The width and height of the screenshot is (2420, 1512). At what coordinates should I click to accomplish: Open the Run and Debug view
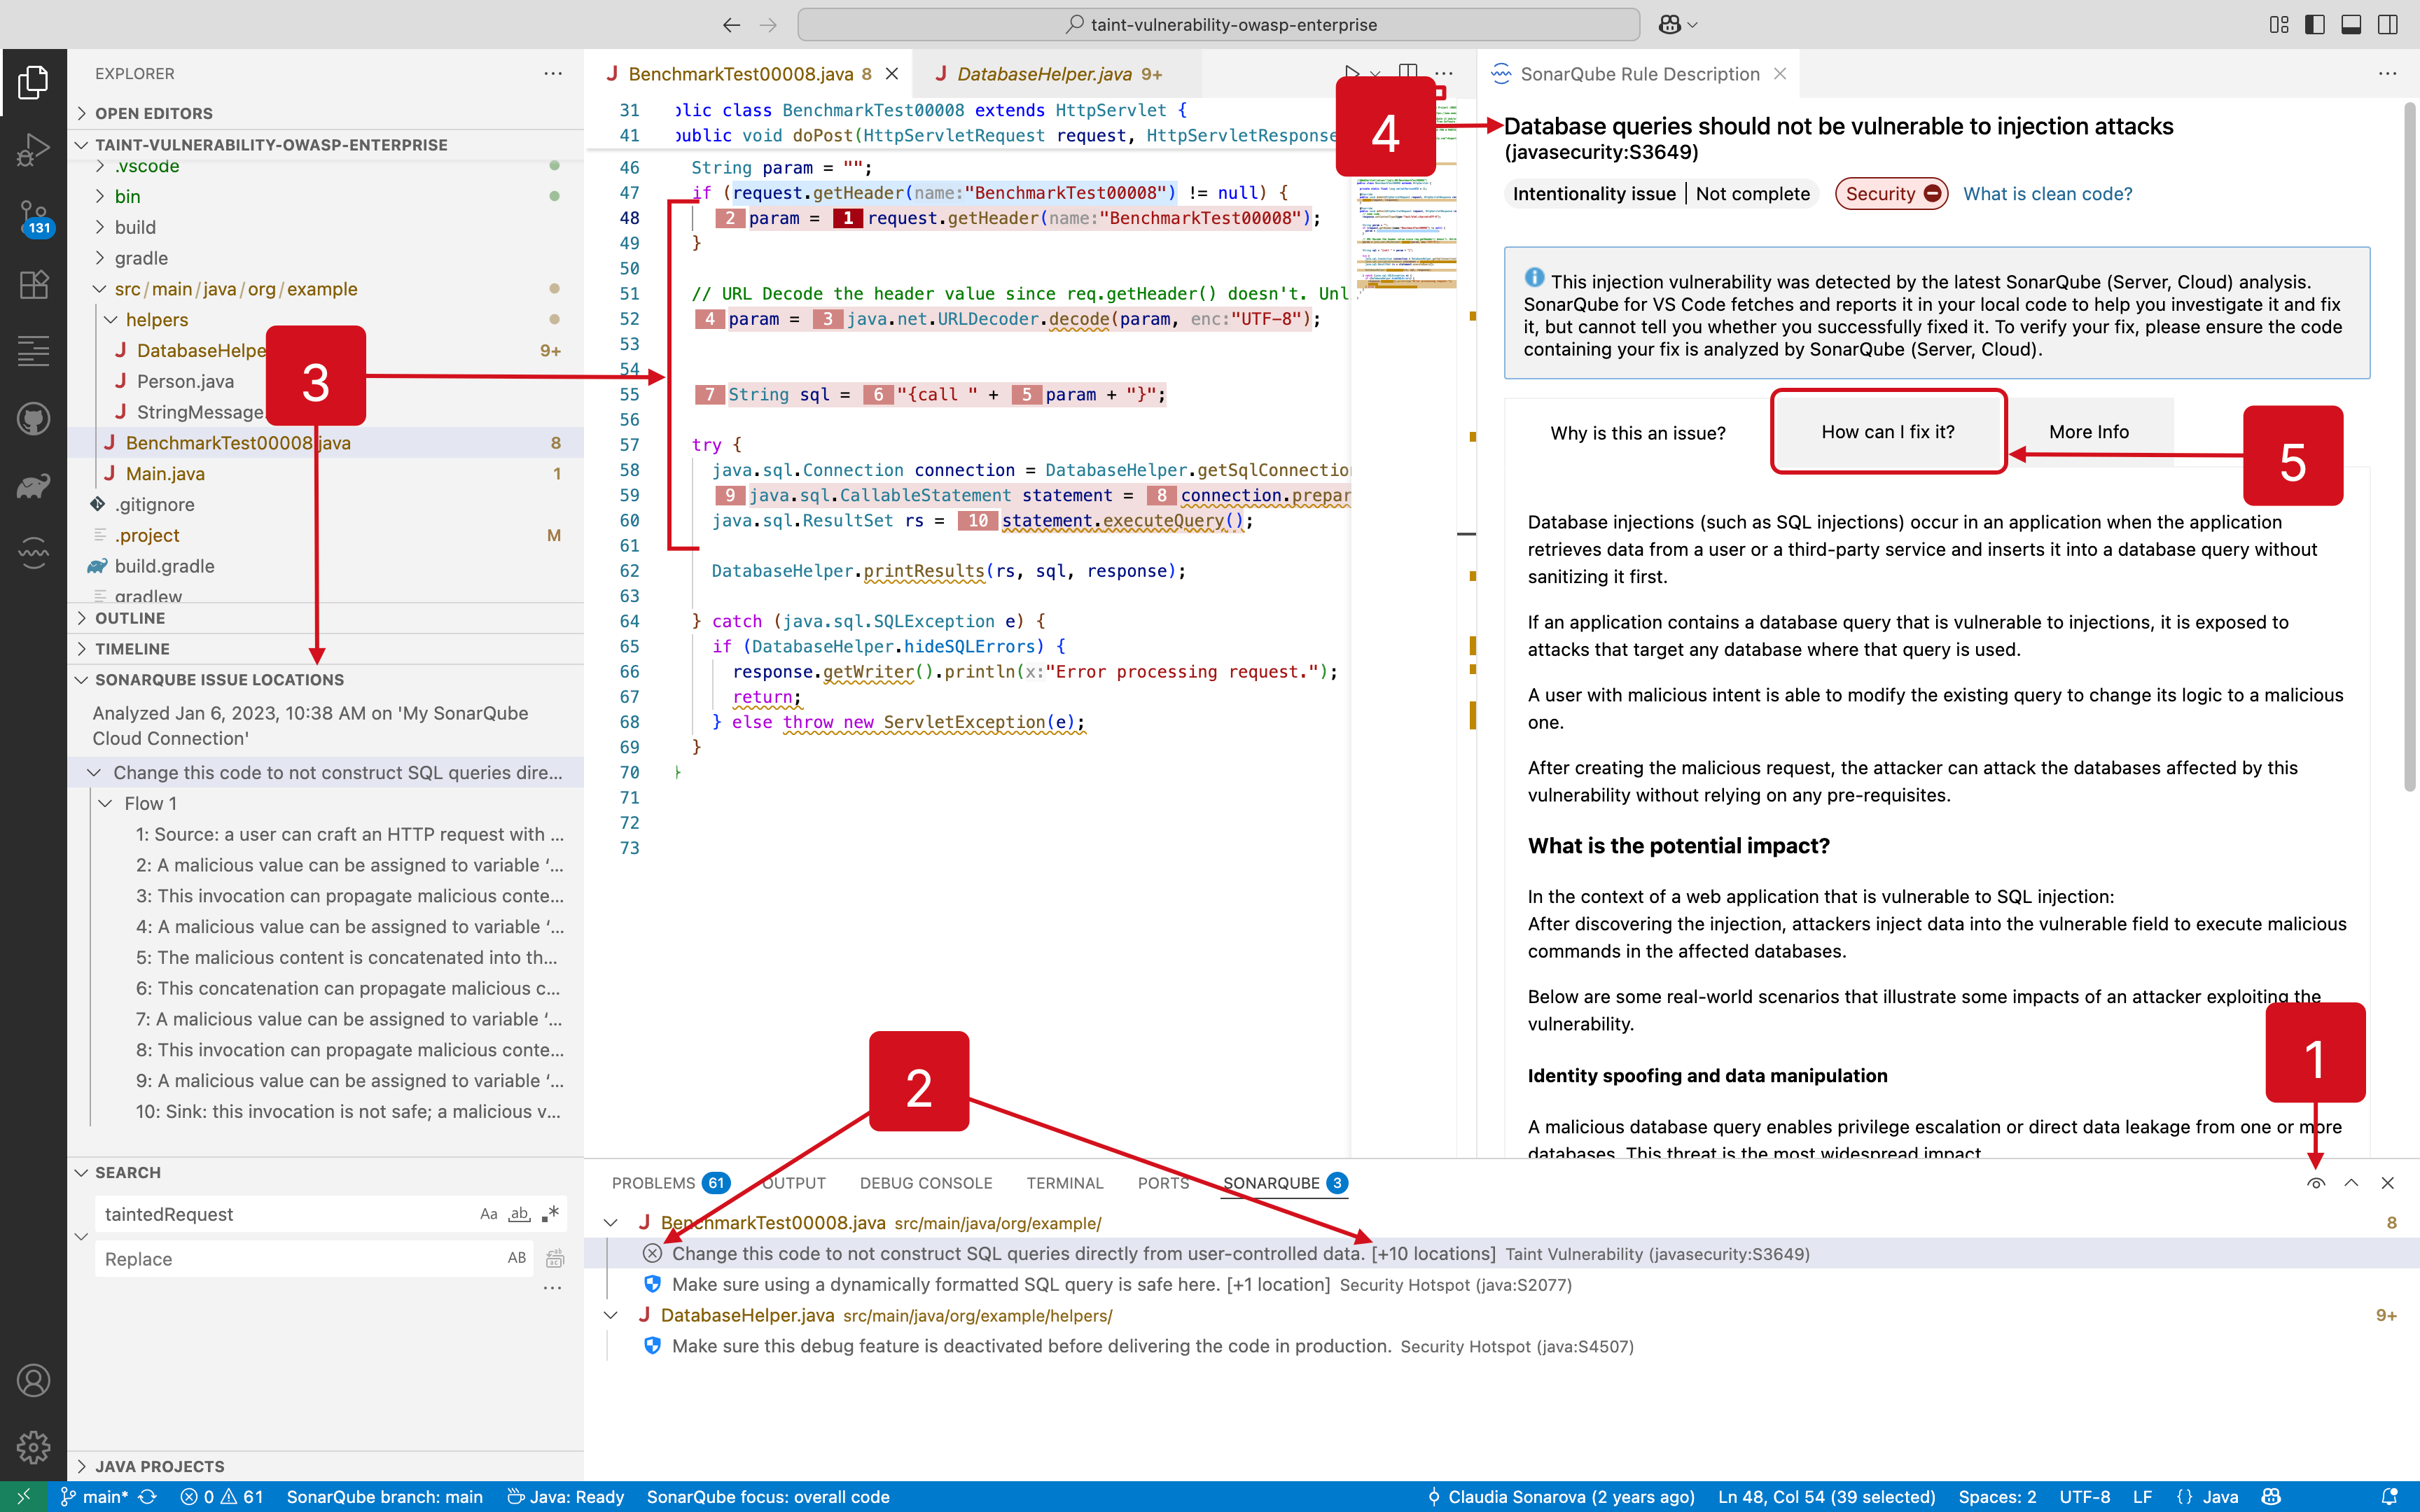coord(33,150)
